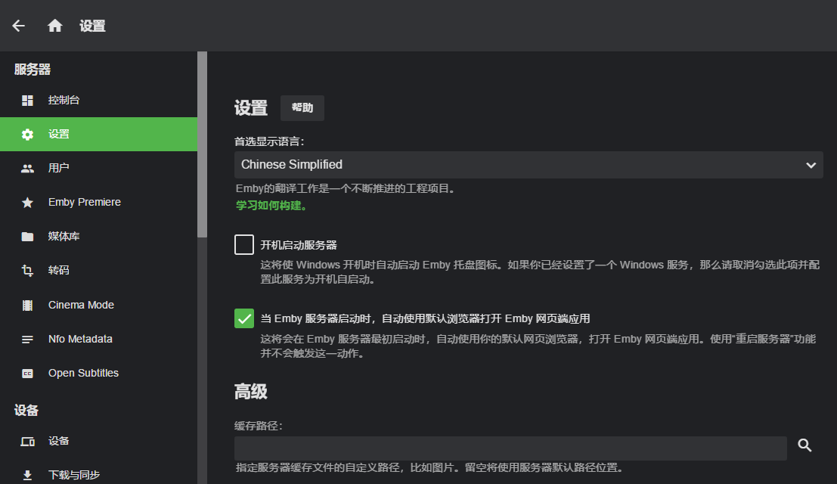Screen dimensions: 837x484
Task: Click the Open Subtitles CC icon
Action: coord(28,372)
